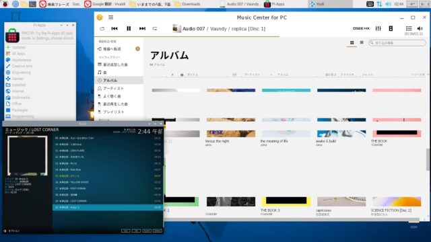
Task: Open Games category in Pi-Apps
Action: (40, 79)
